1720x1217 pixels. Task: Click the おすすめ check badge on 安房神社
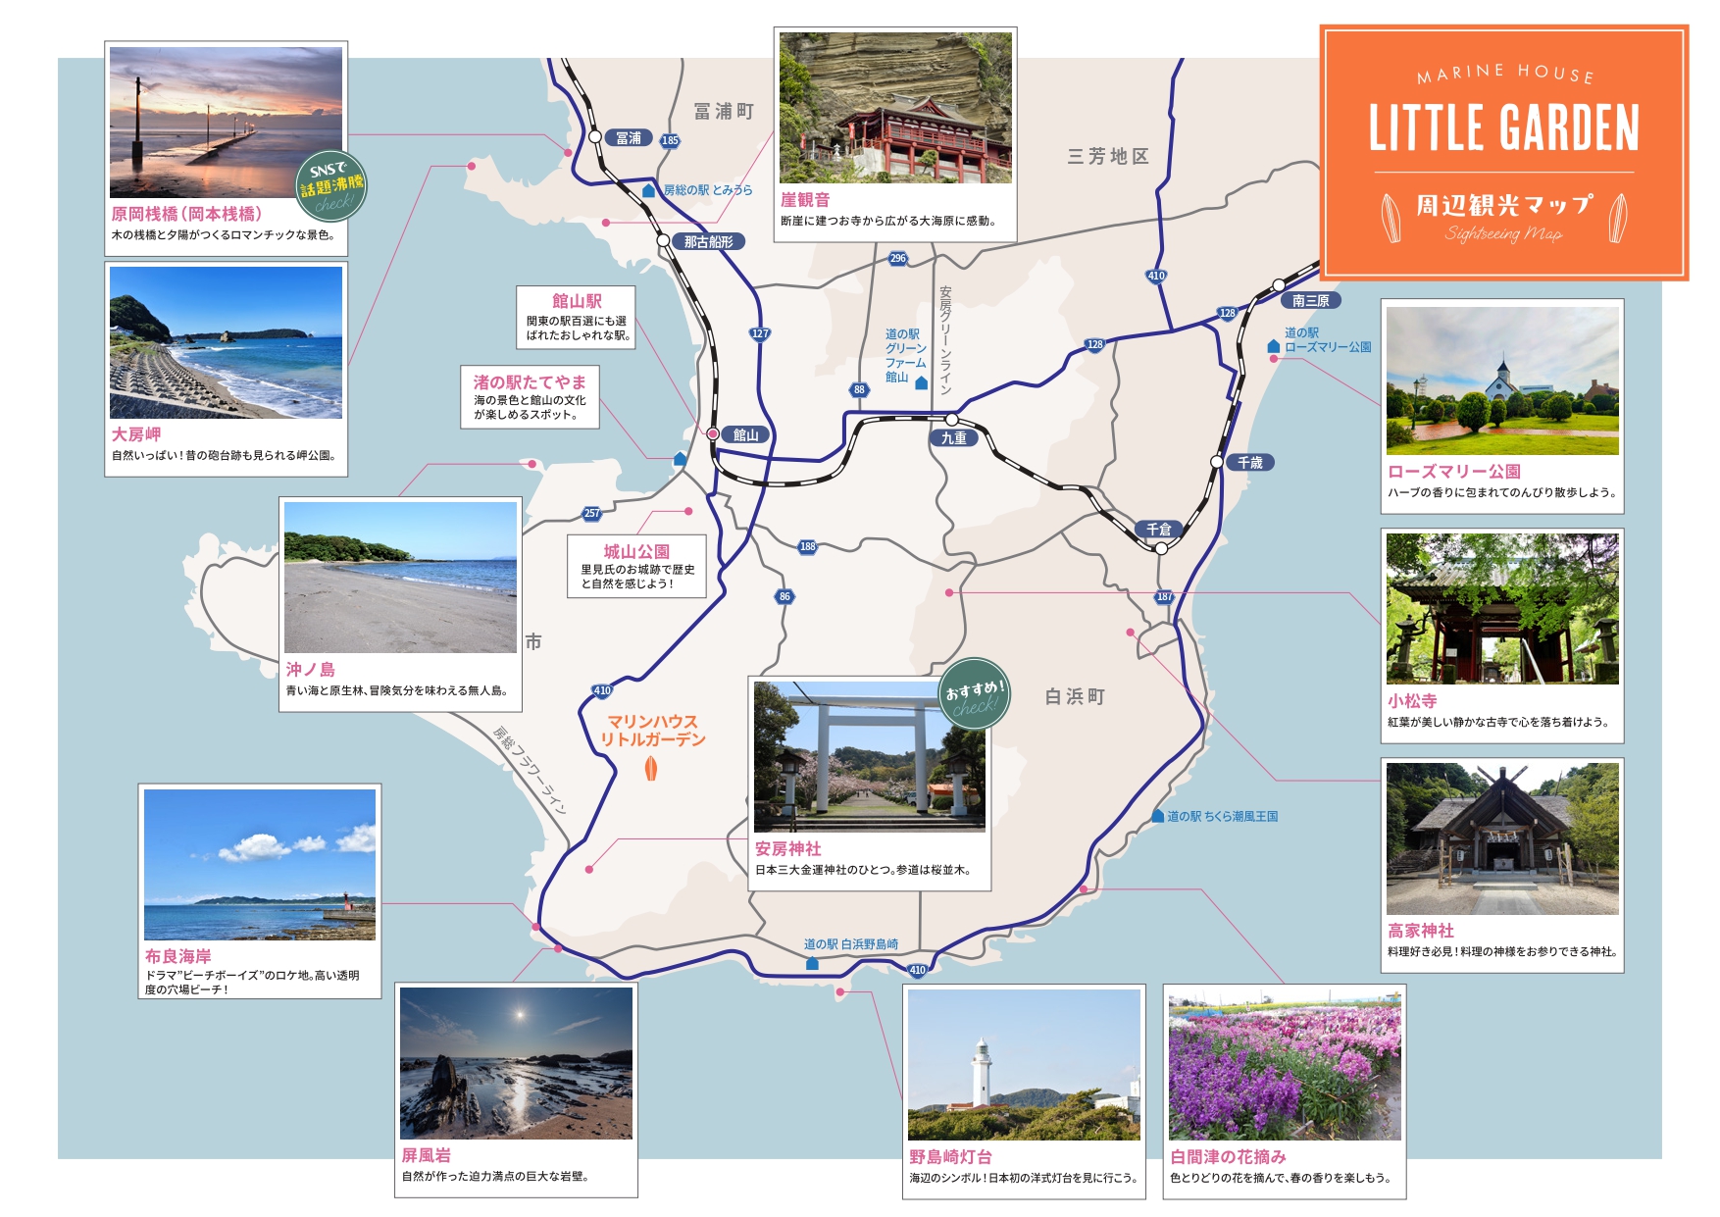click(974, 694)
